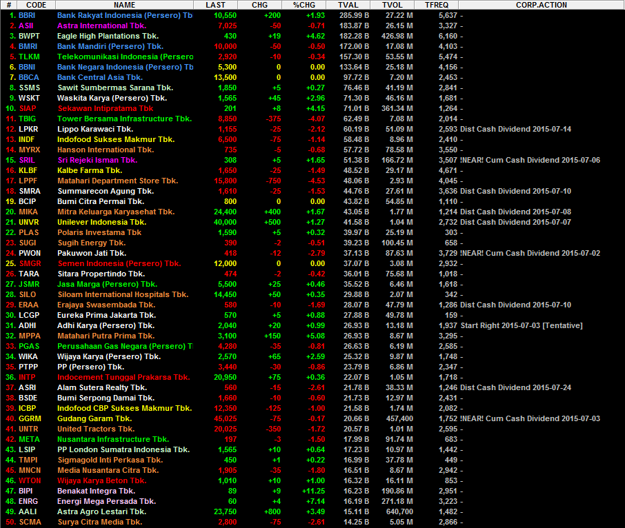Click Unilever Dist Cash Dividend 2015-07-07 entry
This screenshot has height=528, width=625.
(x=515, y=222)
